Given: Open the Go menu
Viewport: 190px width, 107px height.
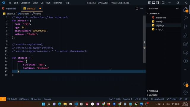Looking at the screenshot, I should (x=42, y=3).
